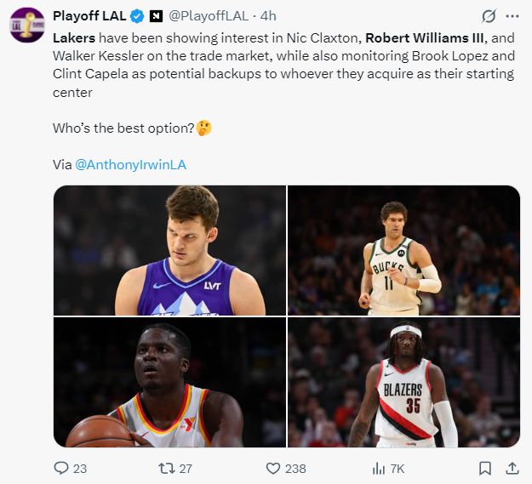Open the Playoff LAL profile avatar
Screen dimensions: 532x484
[x=26, y=25]
